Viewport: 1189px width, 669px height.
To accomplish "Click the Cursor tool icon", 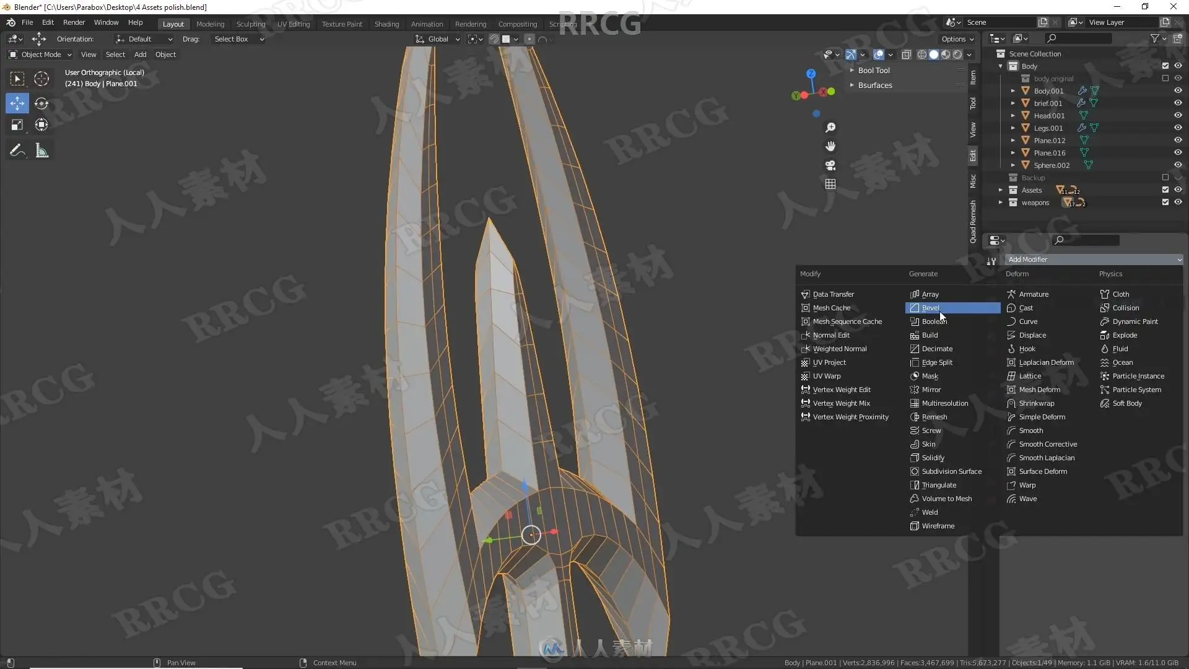I will click(x=41, y=79).
